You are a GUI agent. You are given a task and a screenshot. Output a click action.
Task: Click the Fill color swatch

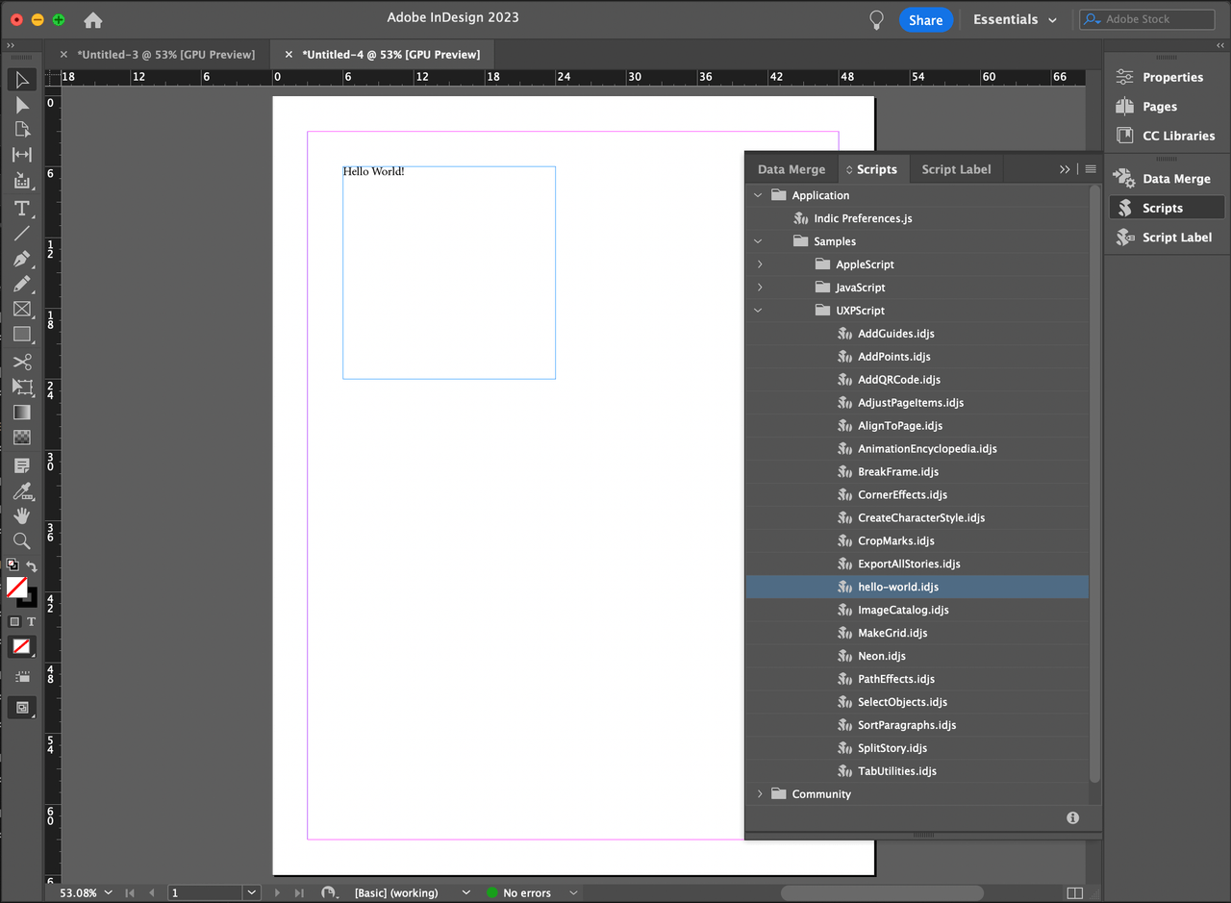(x=16, y=588)
